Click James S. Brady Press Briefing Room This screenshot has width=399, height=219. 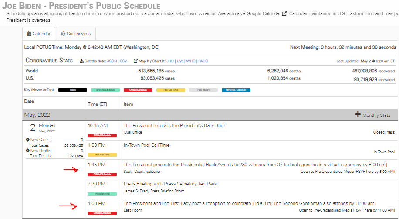[154, 191]
